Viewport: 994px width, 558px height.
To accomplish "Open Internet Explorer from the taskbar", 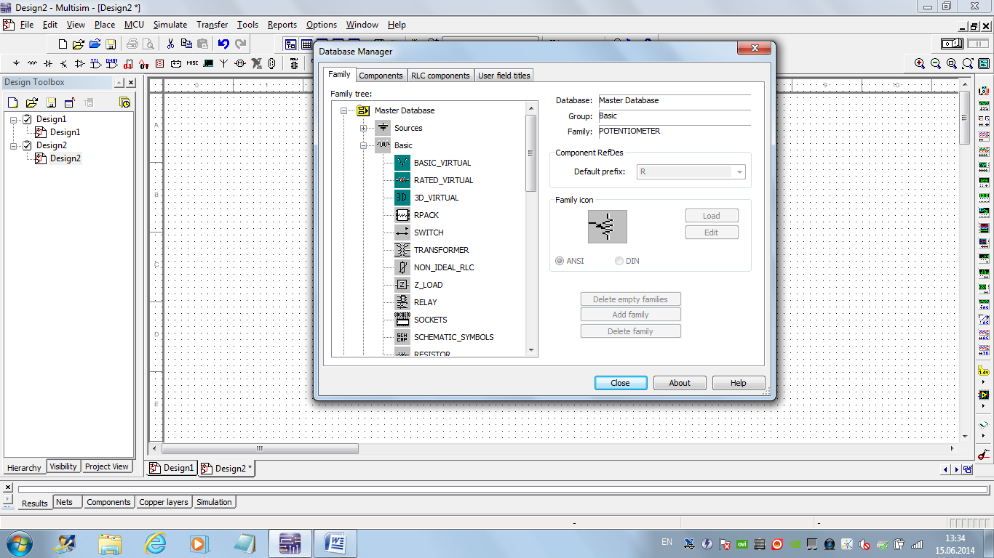I will click(x=155, y=543).
